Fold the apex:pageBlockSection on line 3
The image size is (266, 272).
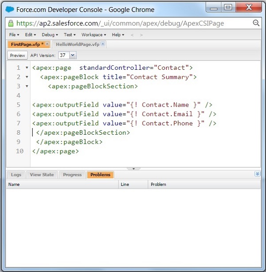27,86
